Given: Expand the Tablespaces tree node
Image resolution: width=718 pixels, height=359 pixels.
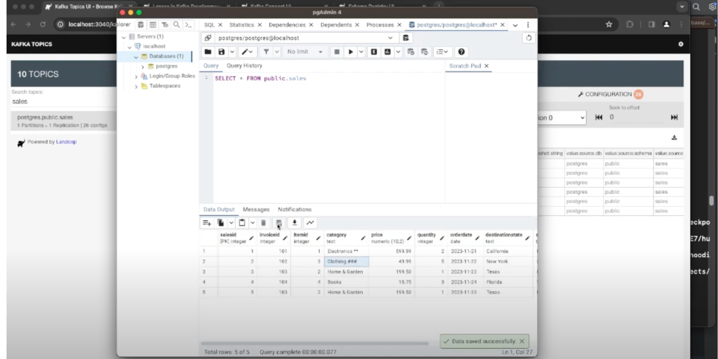Looking at the screenshot, I should [x=136, y=86].
